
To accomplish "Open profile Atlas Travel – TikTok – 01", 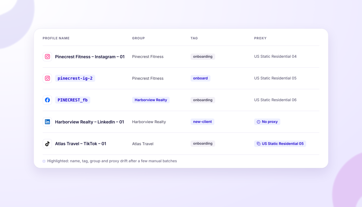I will 81,143.
